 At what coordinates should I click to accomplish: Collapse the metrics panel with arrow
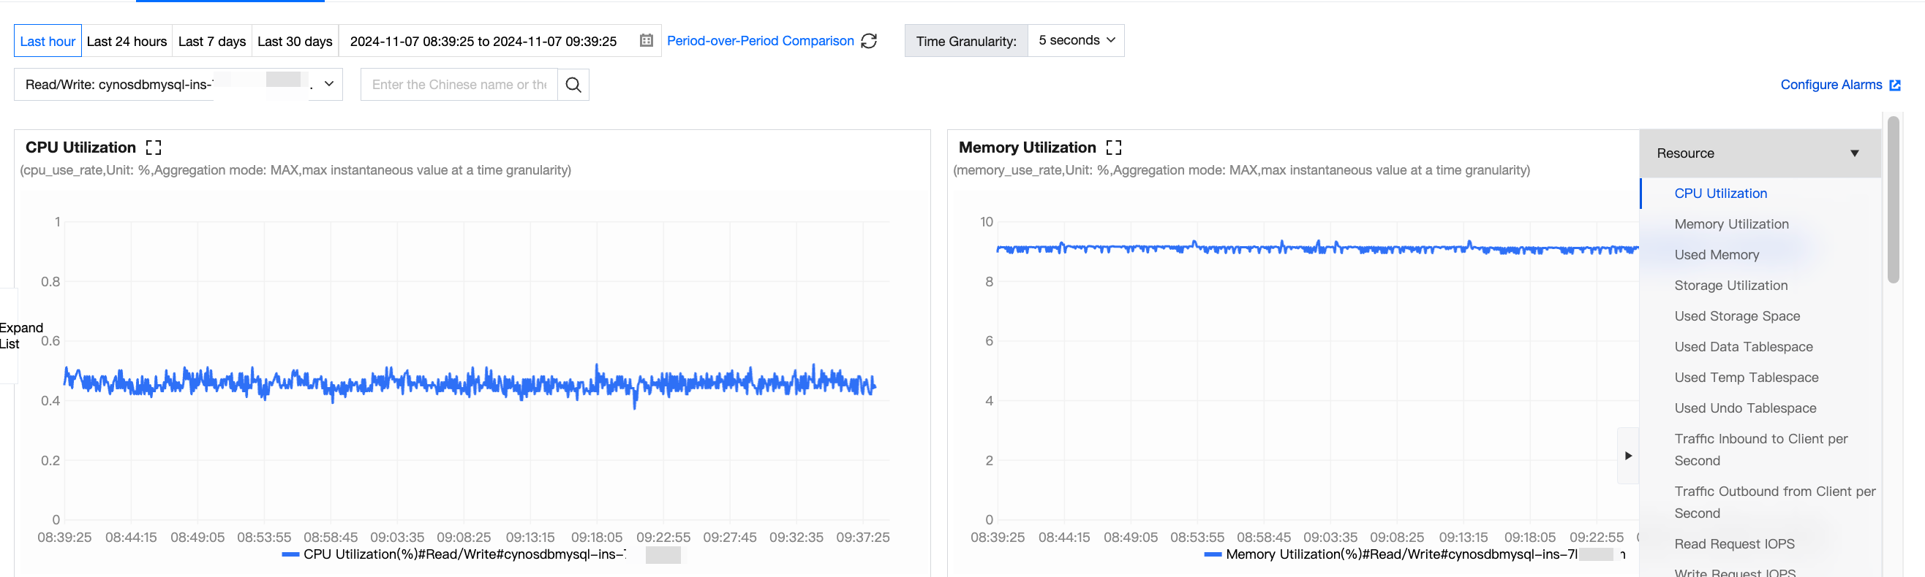click(1627, 455)
